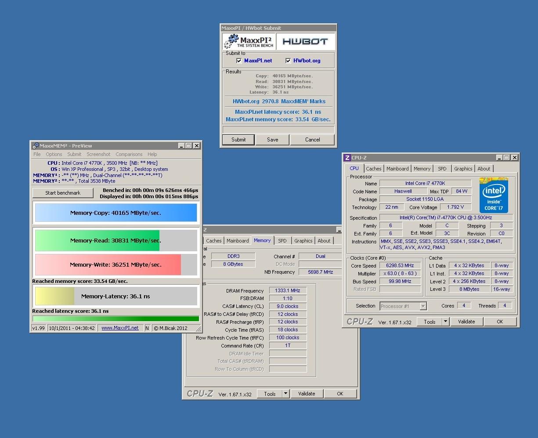The height and width of the screenshot is (438, 538).
Task: Click Cancel in the HWbot Submit dialog
Action: 313,140
